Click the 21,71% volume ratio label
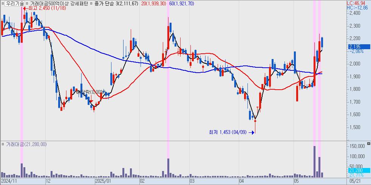This screenshot has height=185, width=371. point(356,175)
